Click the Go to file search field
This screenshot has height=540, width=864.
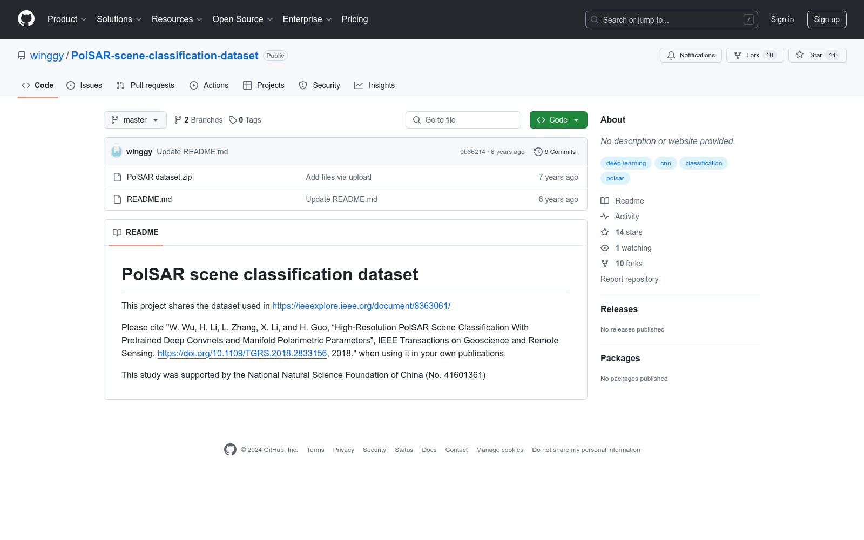click(463, 119)
